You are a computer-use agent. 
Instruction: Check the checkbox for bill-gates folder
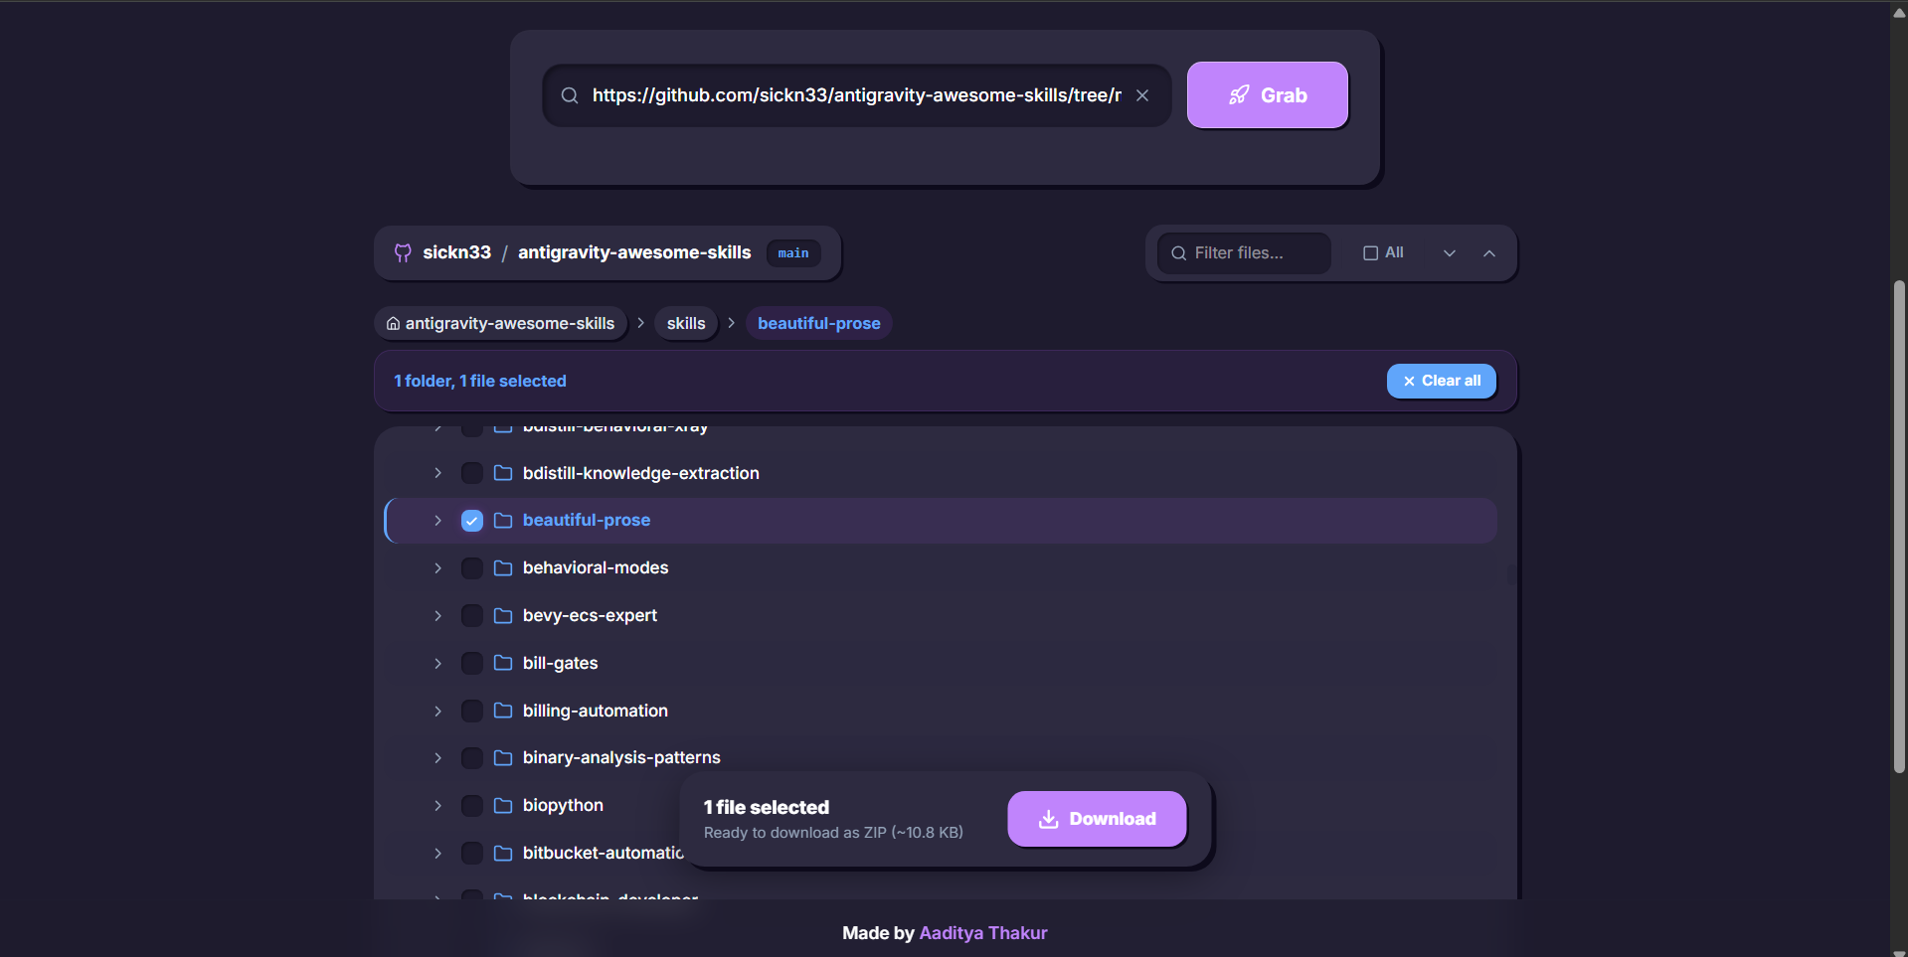[x=471, y=663]
